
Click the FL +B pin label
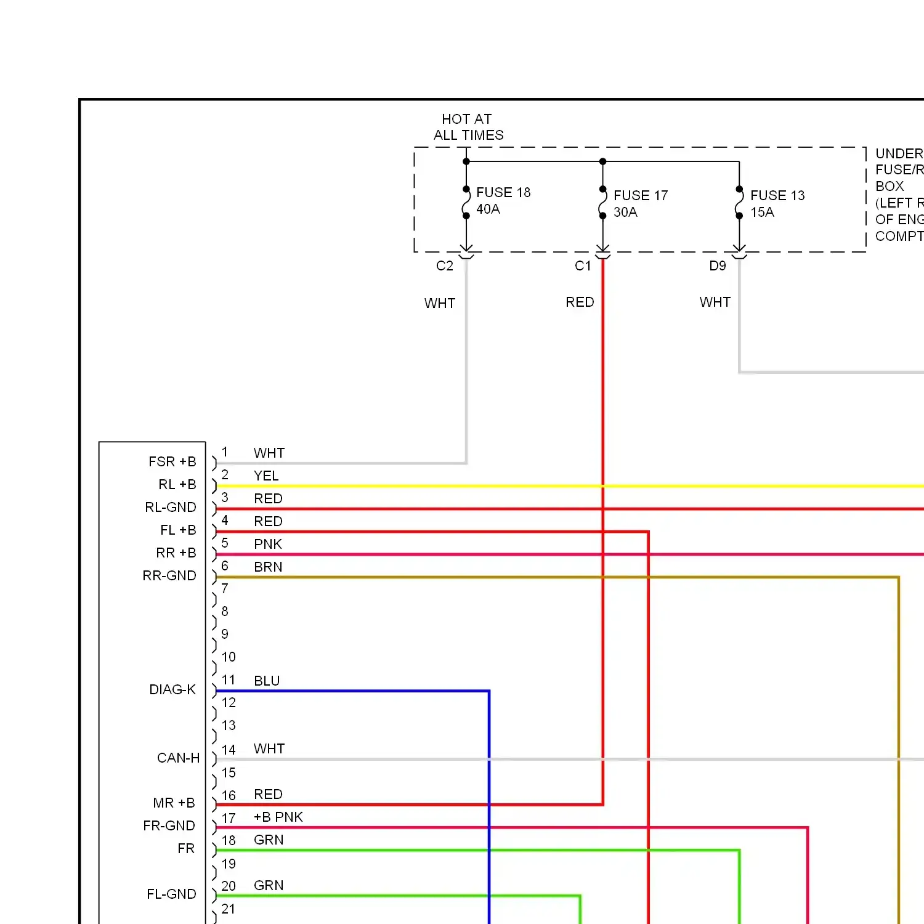[178, 530]
